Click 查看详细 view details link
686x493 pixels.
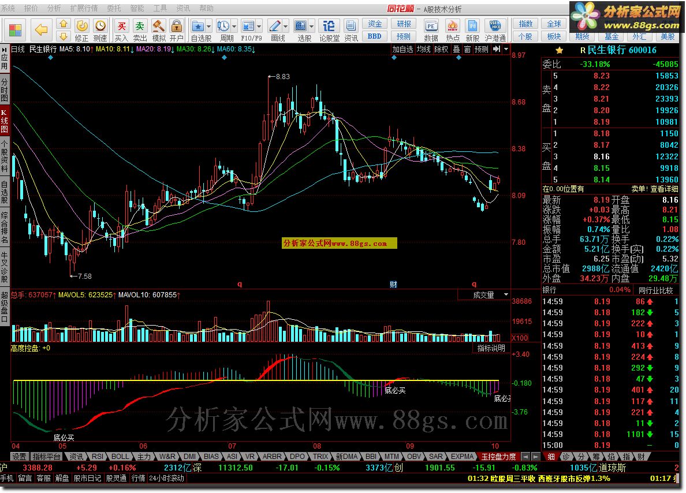(664, 189)
